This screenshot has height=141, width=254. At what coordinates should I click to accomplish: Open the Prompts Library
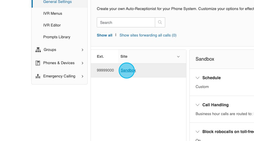[x=57, y=37]
